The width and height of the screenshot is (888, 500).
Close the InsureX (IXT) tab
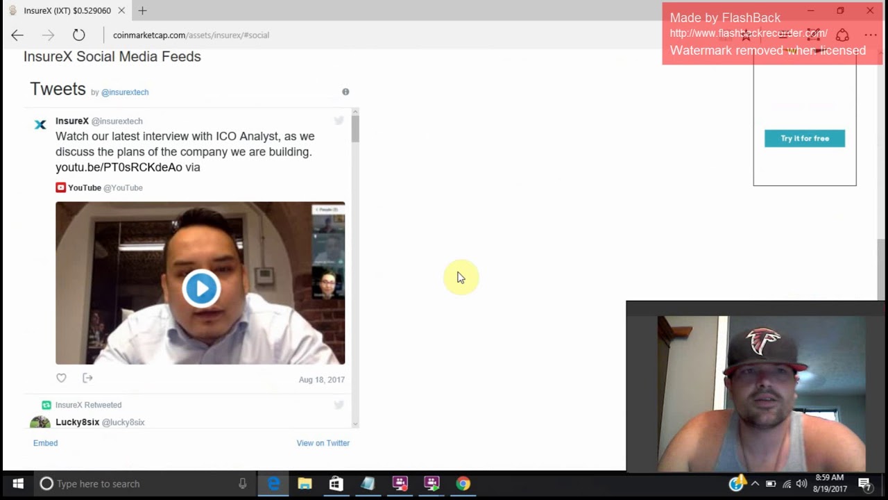coord(121,10)
